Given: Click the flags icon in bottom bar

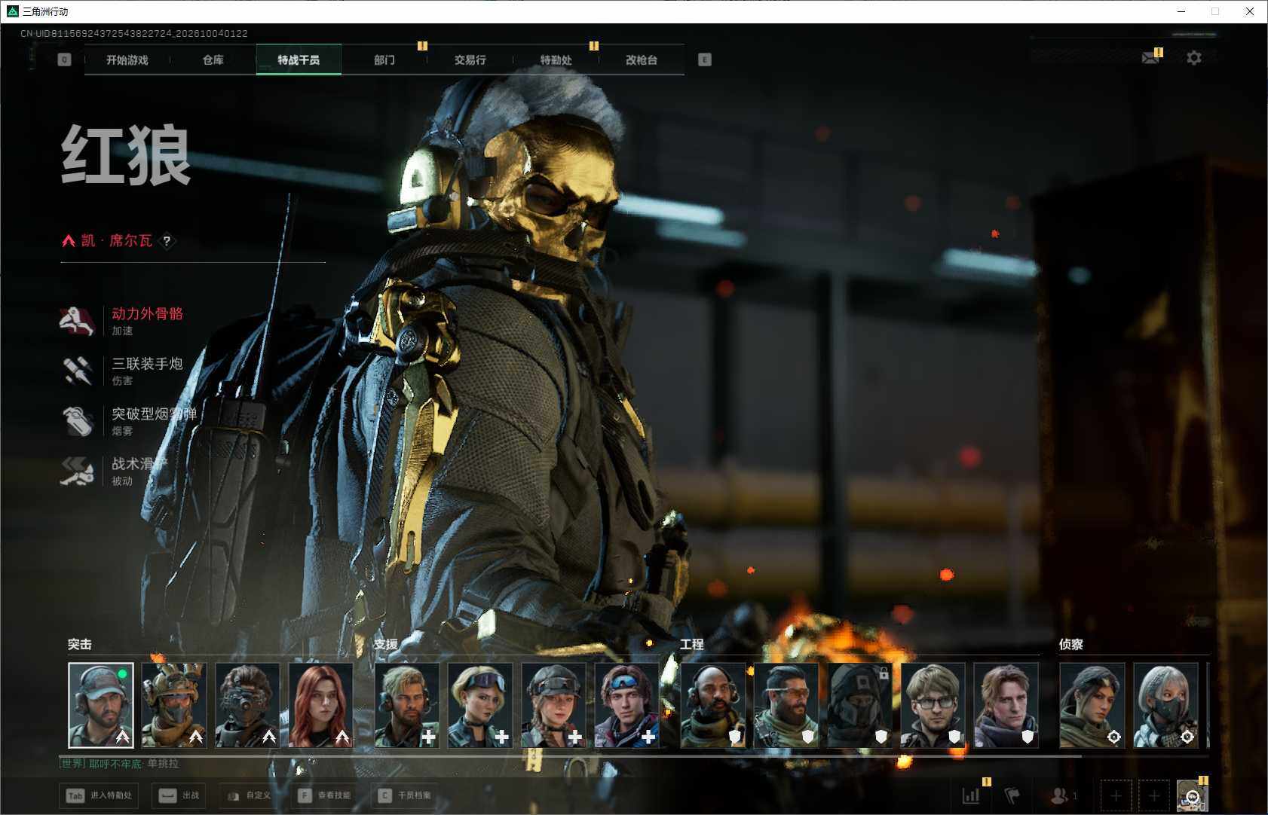Looking at the screenshot, I should click(x=1012, y=795).
